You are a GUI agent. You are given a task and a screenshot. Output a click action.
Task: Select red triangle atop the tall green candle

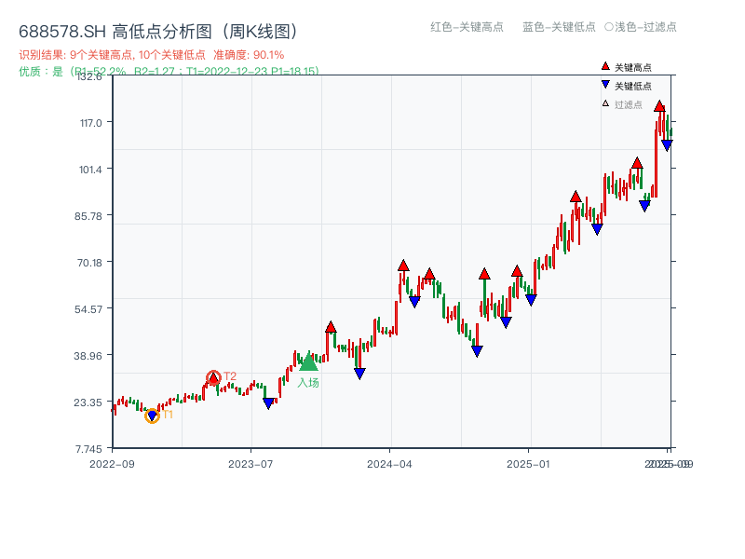(484, 273)
